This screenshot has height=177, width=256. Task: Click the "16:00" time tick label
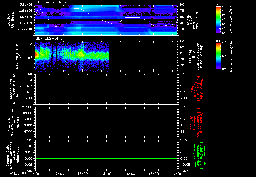[x=177, y=174]
